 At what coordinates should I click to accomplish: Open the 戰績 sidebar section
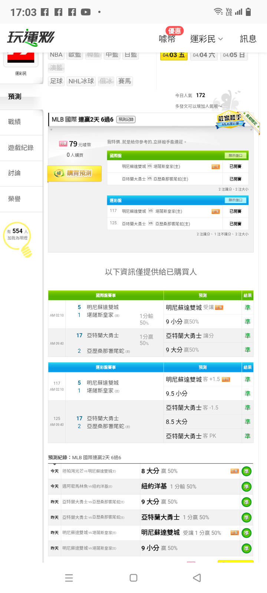[x=22, y=122]
